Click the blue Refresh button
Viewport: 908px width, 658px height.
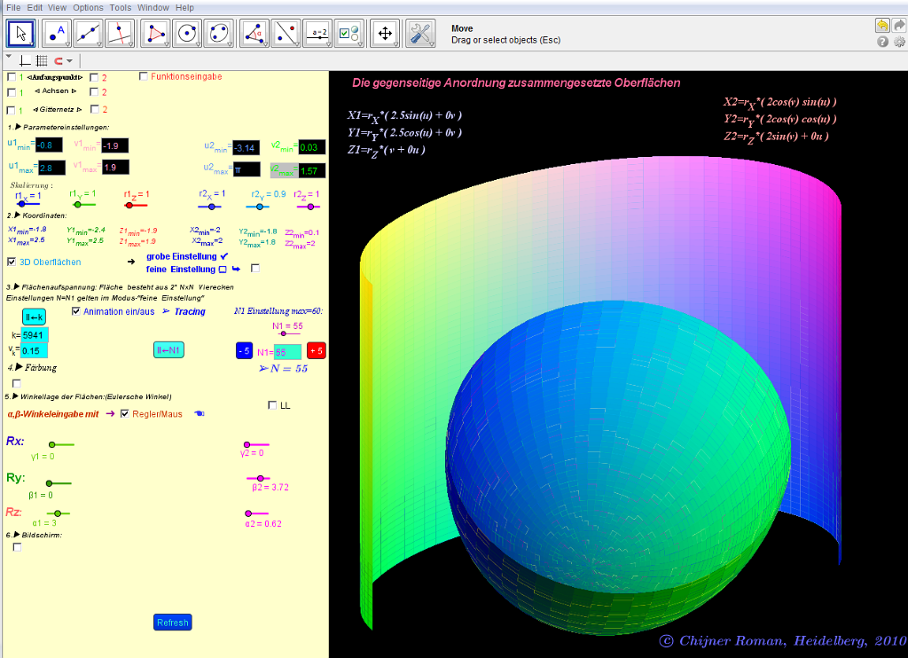click(x=172, y=623)
